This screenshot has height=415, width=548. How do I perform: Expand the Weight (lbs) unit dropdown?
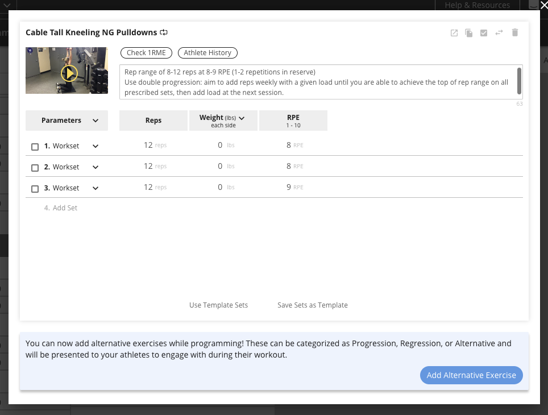pos(242,118)
